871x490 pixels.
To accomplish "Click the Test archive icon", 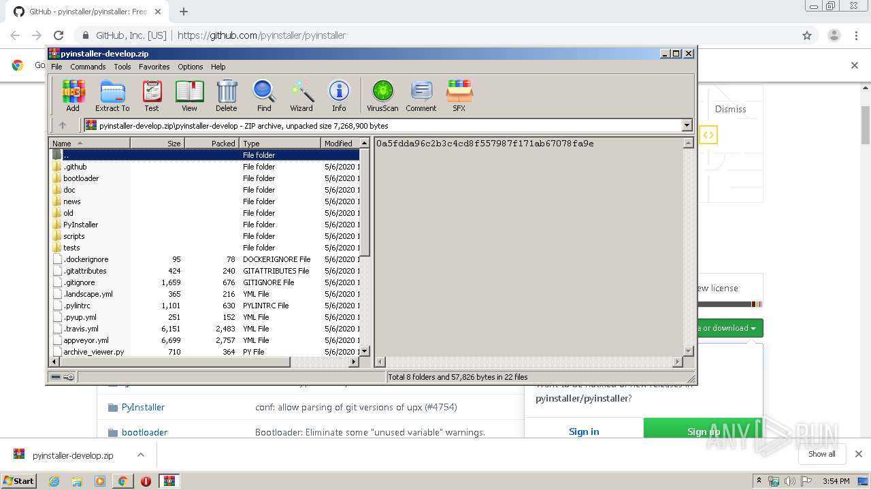I will pyautogui.click(x=152, y=96).
